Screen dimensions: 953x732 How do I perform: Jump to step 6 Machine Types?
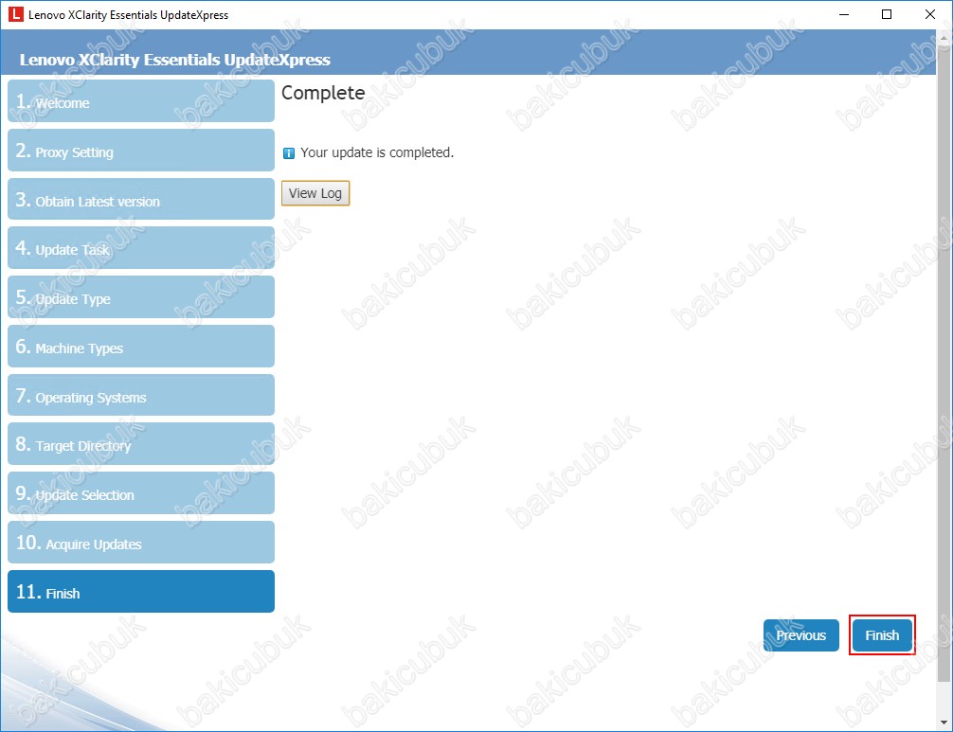[141, 347]
